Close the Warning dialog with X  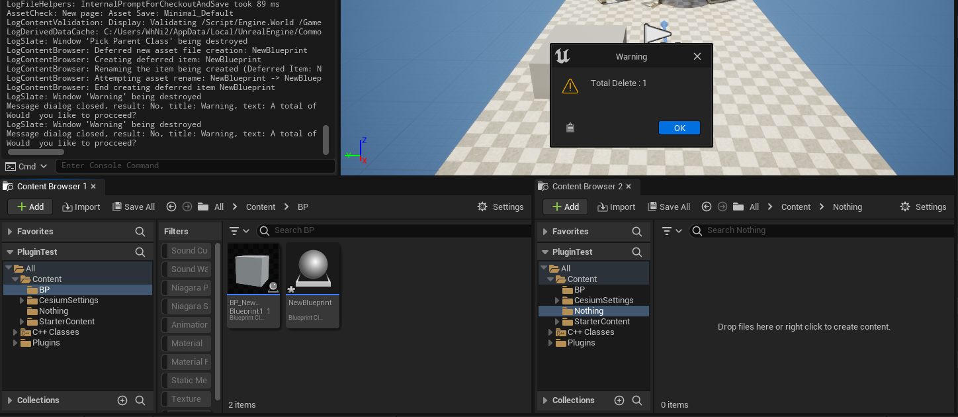(x=697, y=57)
